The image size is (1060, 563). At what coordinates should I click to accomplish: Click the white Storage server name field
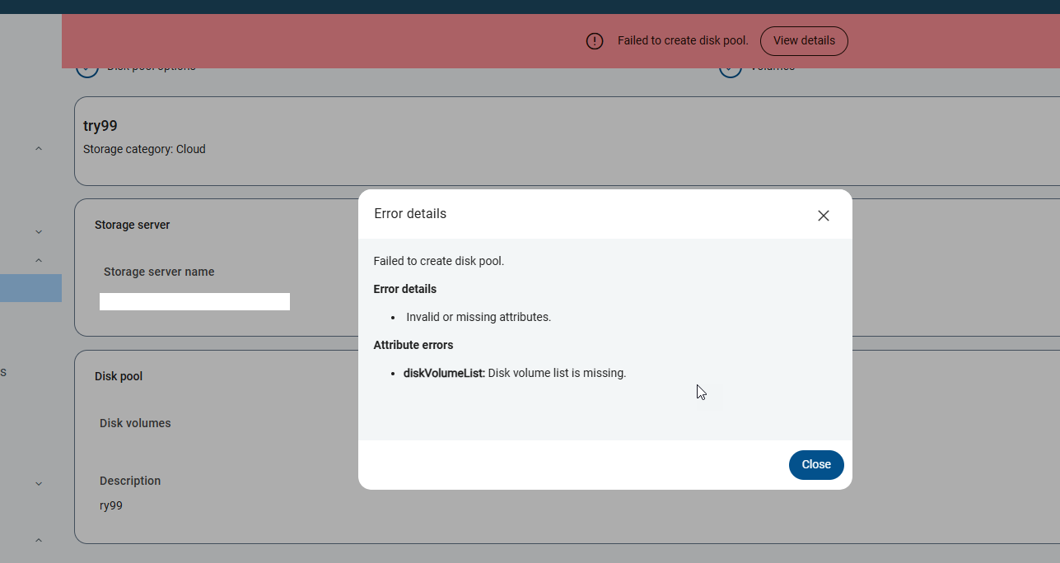click(194, 302)
